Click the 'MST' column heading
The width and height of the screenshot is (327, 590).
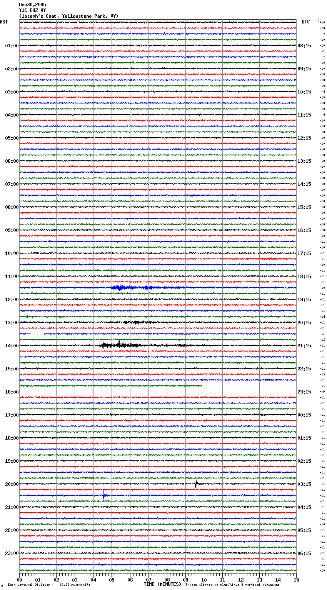pyautogui.click(x=4, y=22)
